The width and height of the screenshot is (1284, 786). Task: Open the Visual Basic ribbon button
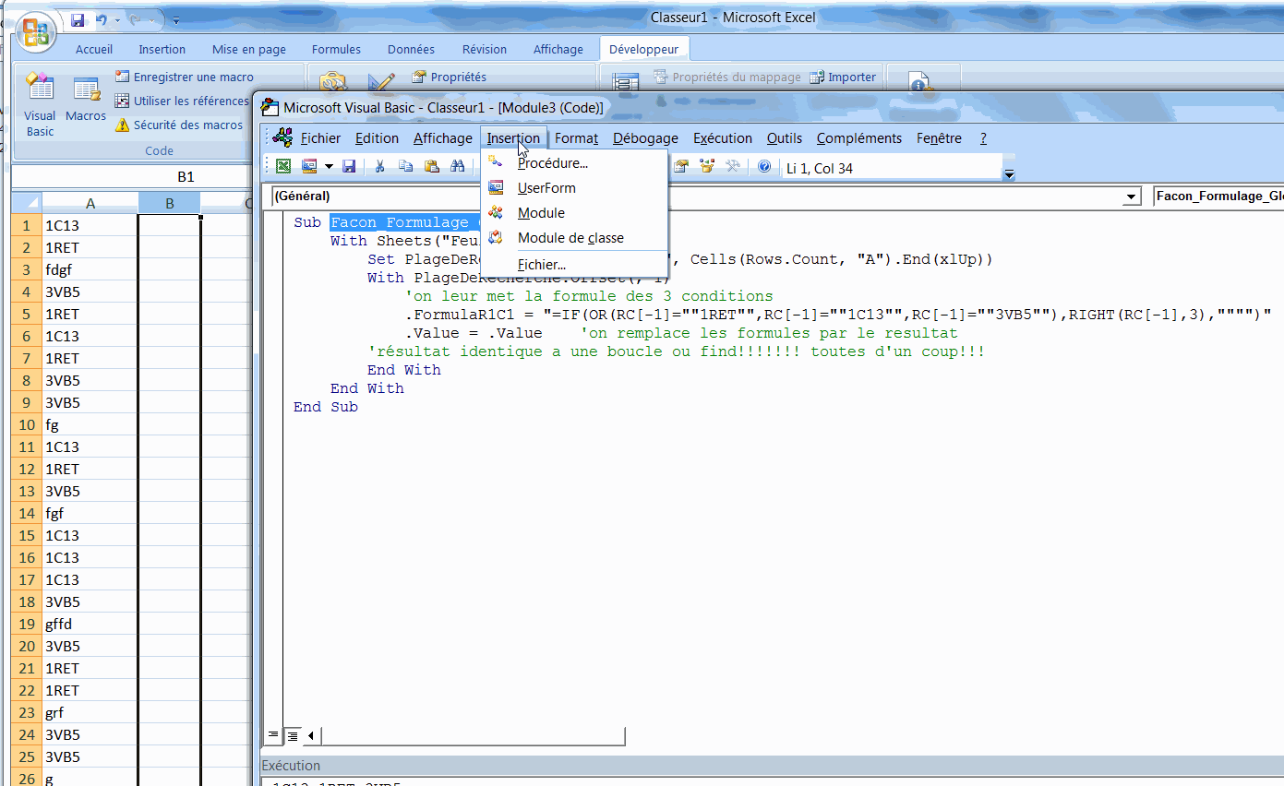(x=40, y=105)
